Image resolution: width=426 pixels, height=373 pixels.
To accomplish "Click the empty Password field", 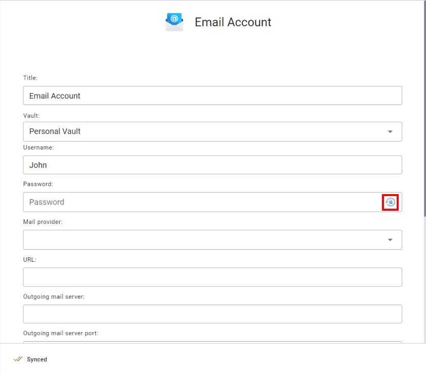I will [x=202, y=202].
